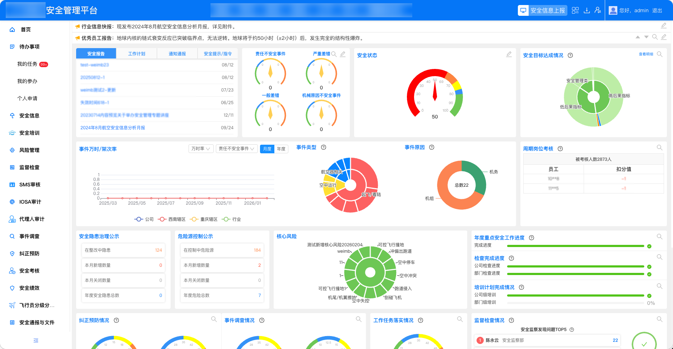Open the QR code icon in the header
Screen dimensions: 673x349
(575, 10)
